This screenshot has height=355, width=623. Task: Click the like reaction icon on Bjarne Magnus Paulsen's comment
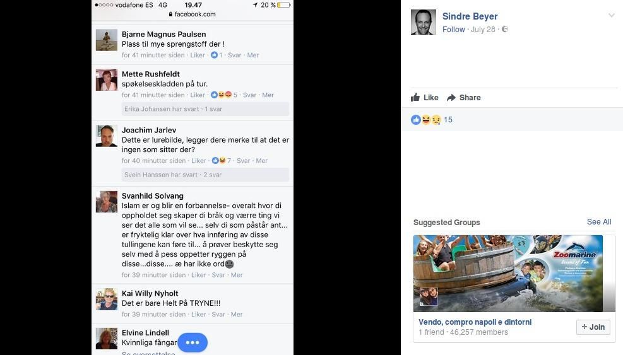coord(214,55)
